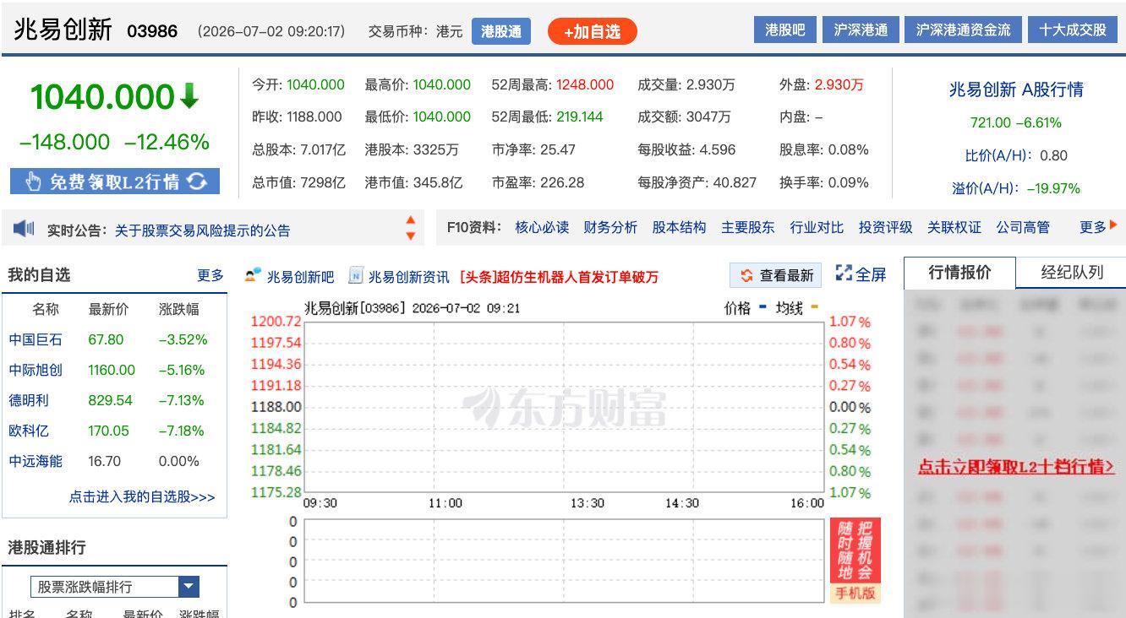Click the 换手率 0.09% value

pyautogui.click(x=848, y=182)
